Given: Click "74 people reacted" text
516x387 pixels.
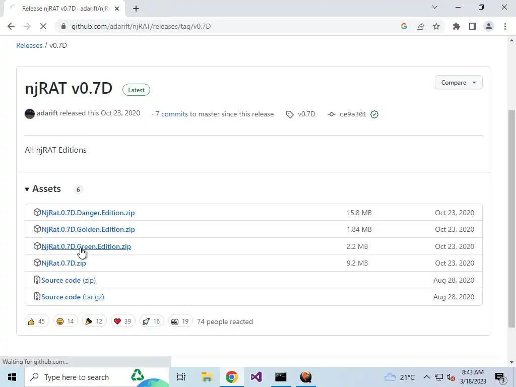Looking at the screenshot, I should pyautogui.click(x=225, y=321).
